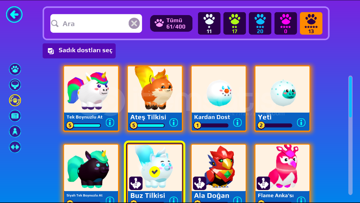
Task: Deselect the checked Buz Tilkisi pet
Action: (155, 172)
